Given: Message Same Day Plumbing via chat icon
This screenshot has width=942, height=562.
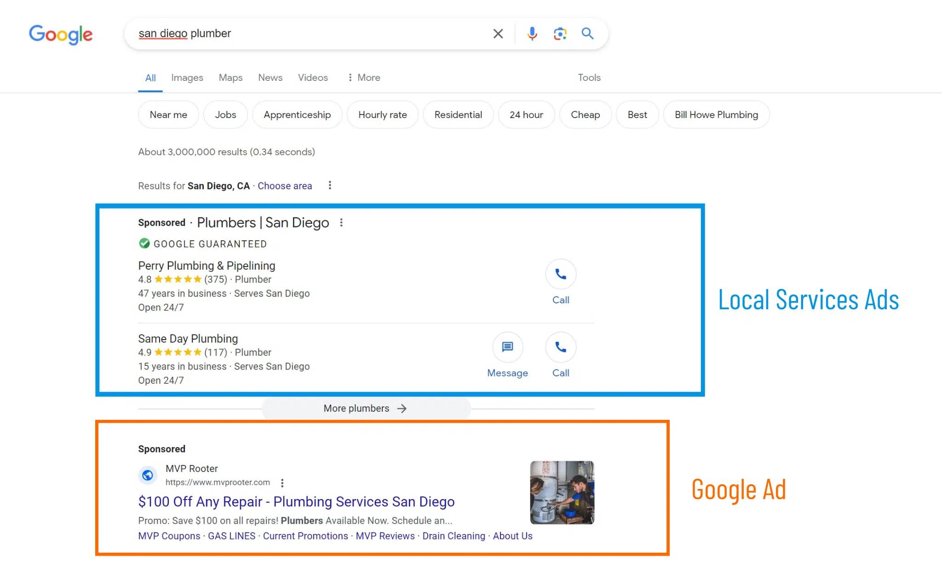Looking at the screenshot, I should 507,347.
